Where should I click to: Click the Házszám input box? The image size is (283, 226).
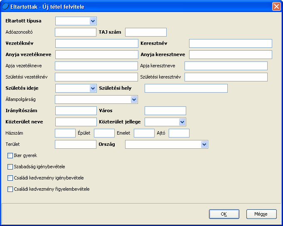point(65,133)
